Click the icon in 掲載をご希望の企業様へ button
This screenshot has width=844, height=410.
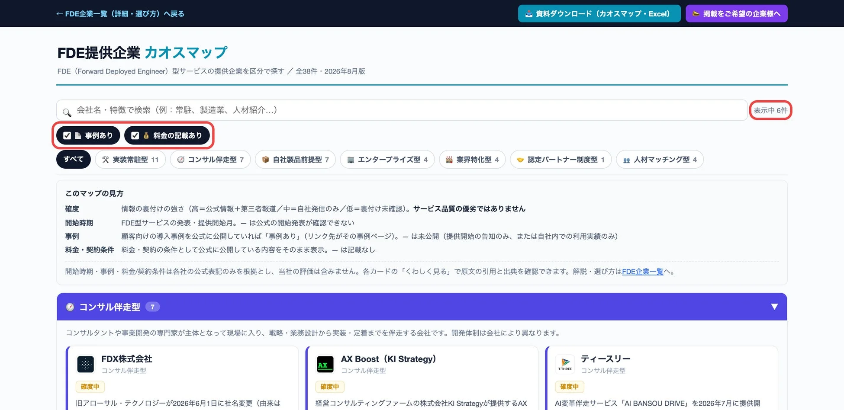[696, 14]
